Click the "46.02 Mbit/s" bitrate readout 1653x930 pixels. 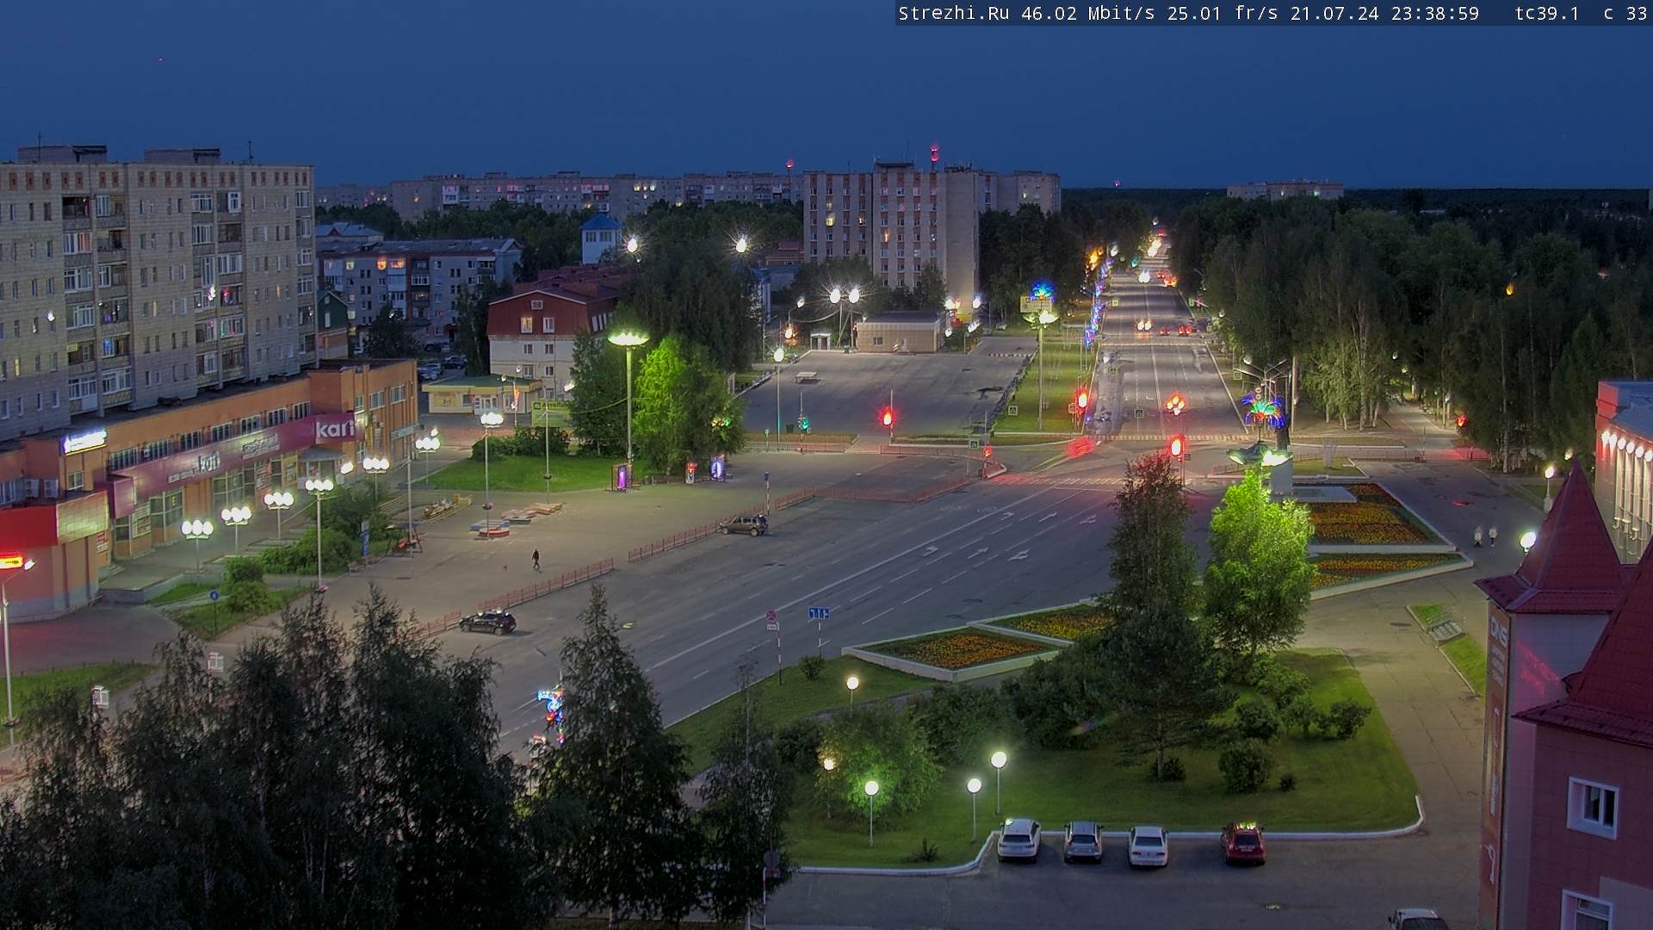click(x=1088, y=14)
